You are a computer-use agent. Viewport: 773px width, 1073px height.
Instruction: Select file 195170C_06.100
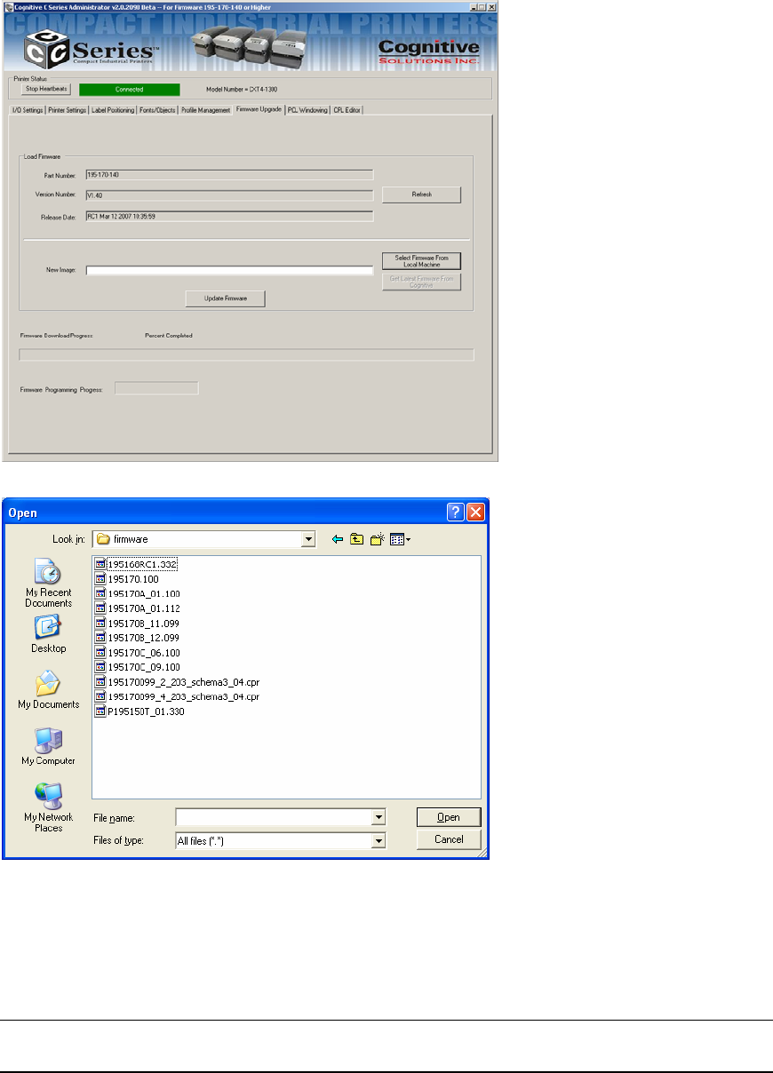tap(144, 652)
